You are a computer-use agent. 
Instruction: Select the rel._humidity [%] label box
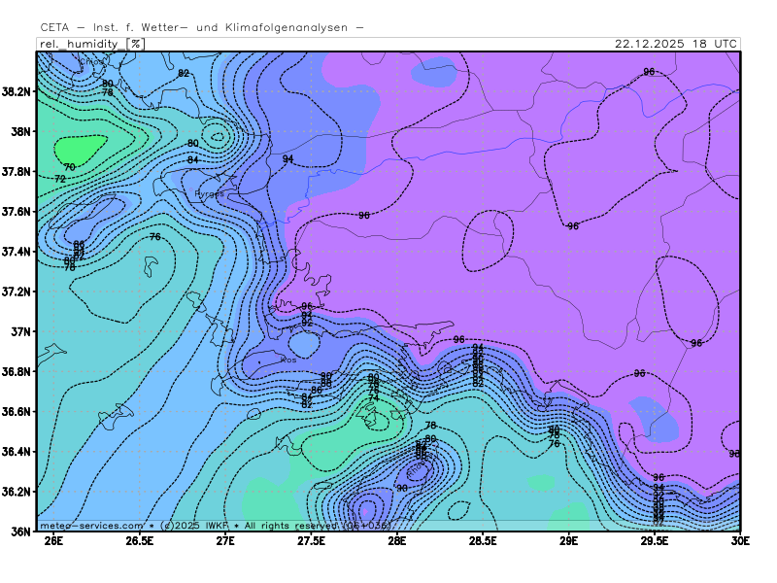[x=91, y=44]
